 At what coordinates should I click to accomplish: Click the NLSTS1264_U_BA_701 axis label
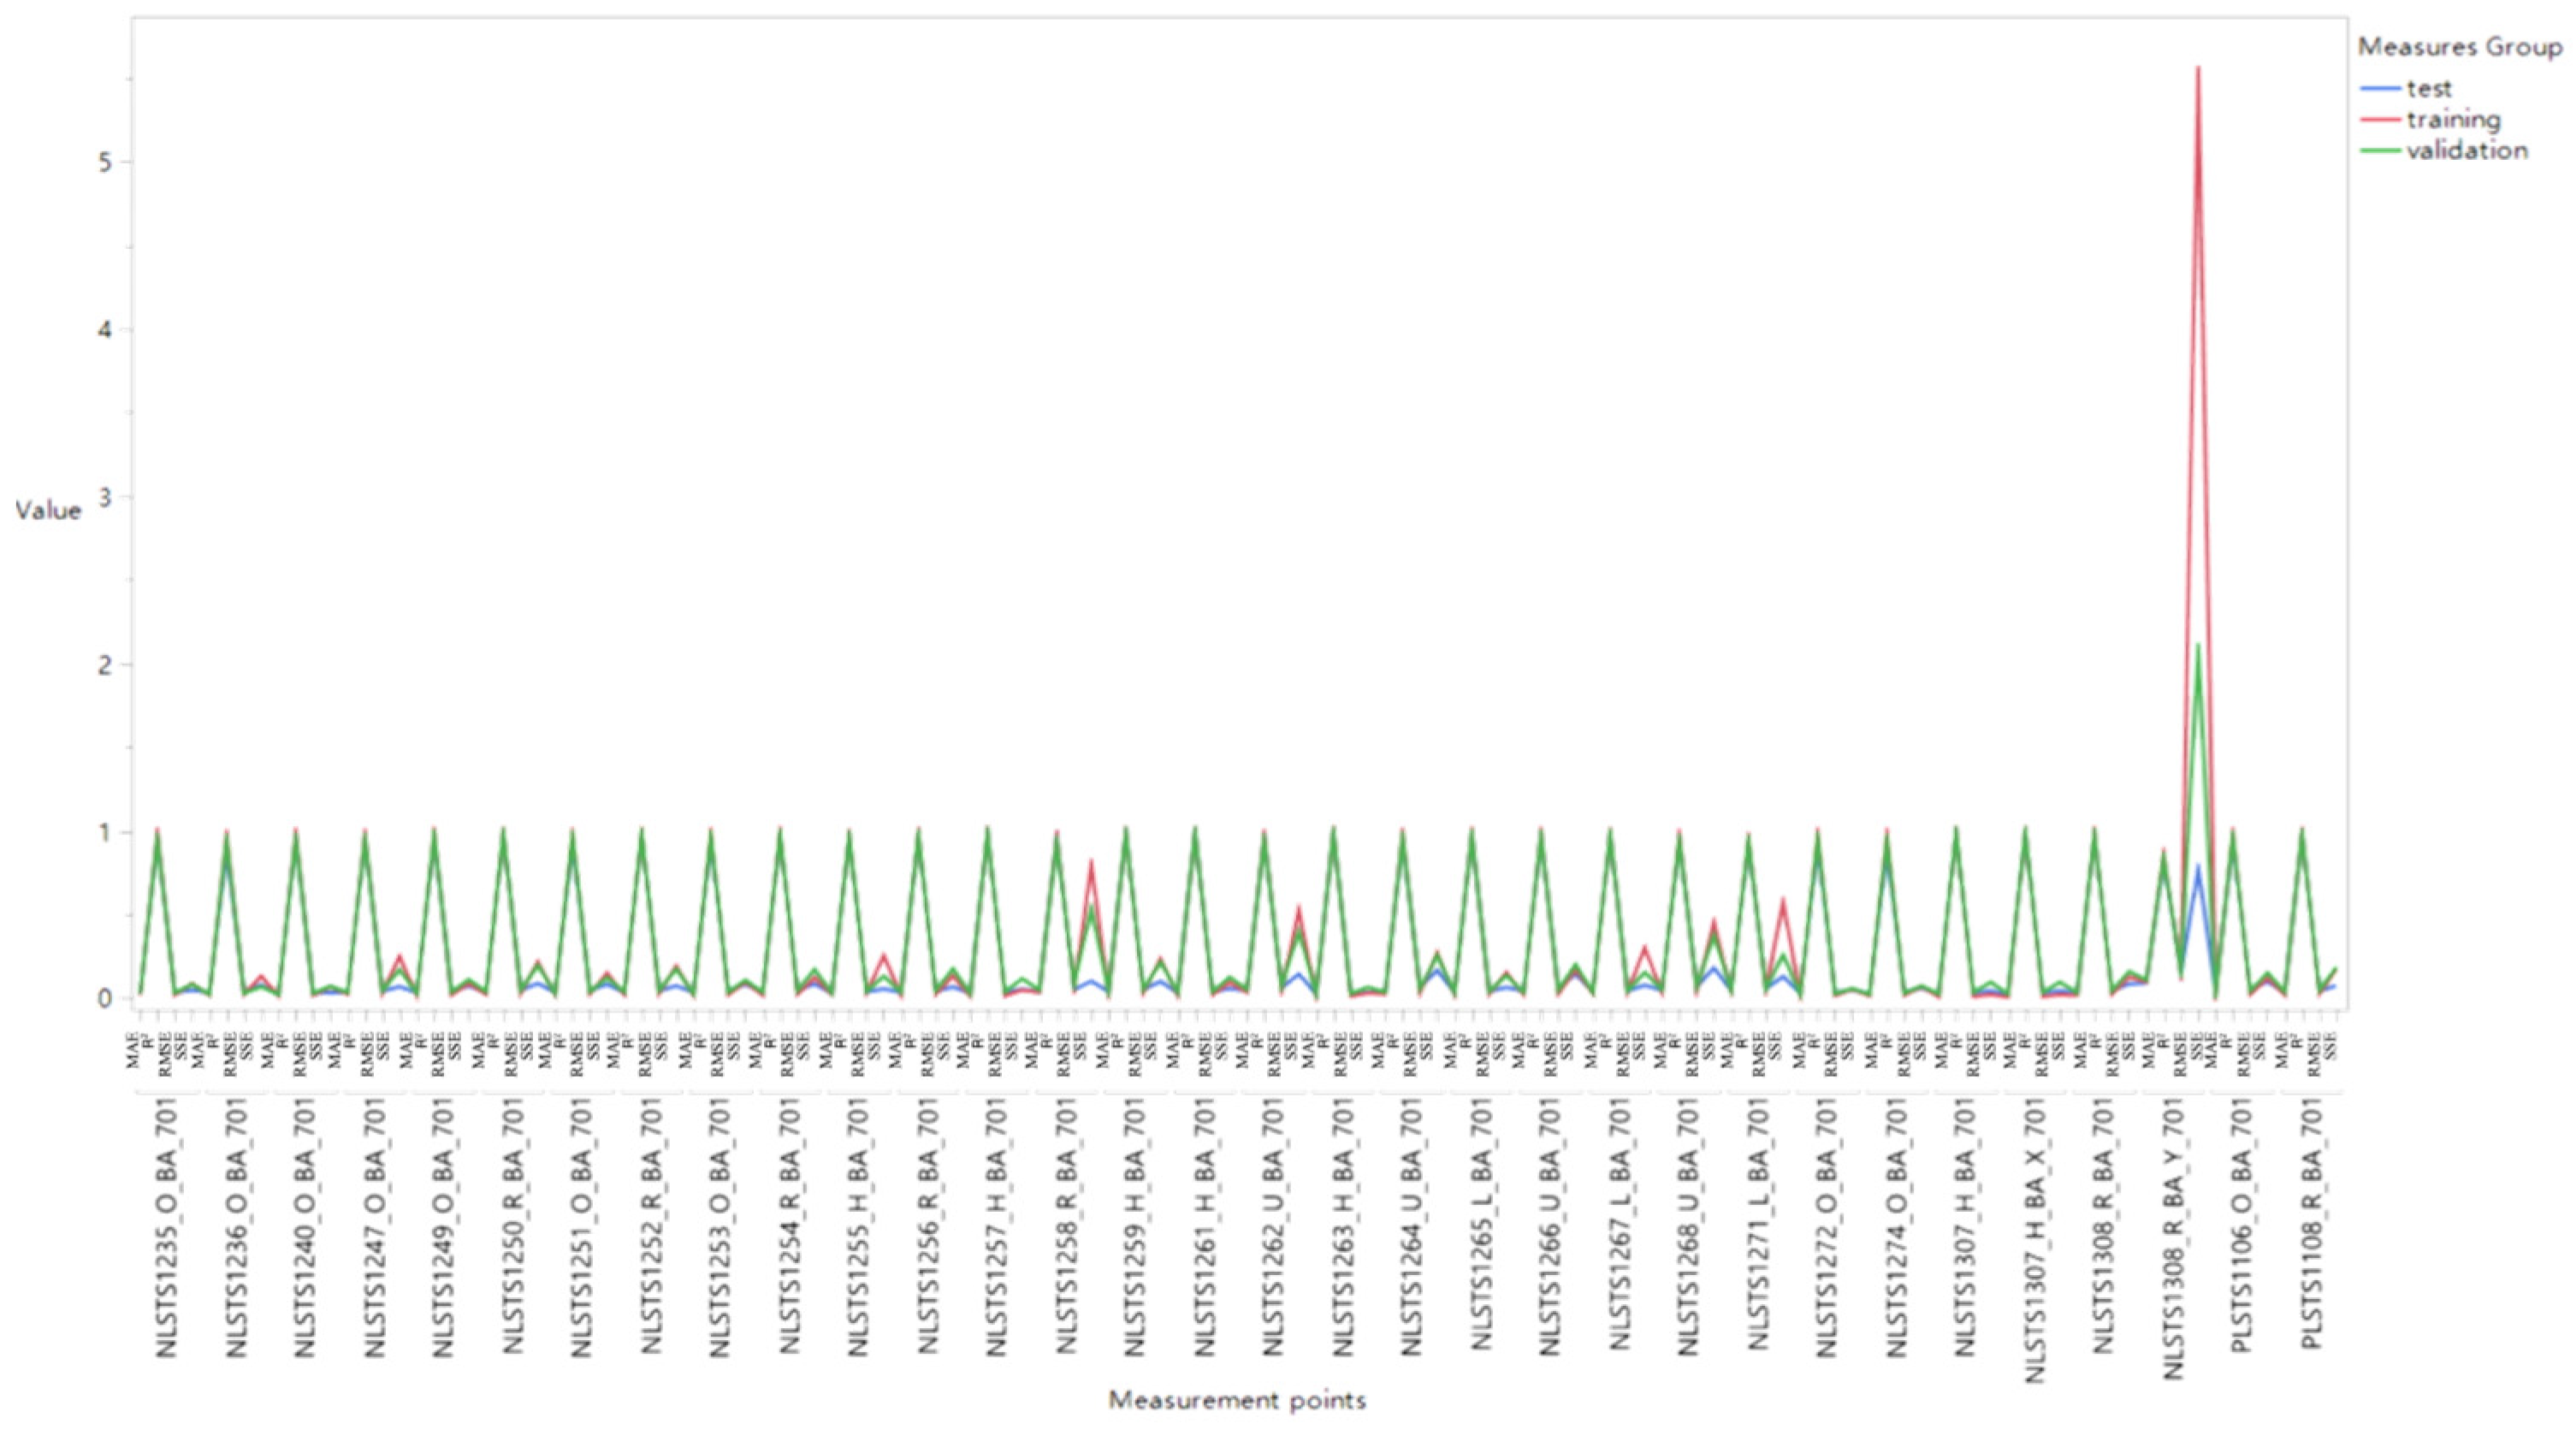(1411, 1227)
